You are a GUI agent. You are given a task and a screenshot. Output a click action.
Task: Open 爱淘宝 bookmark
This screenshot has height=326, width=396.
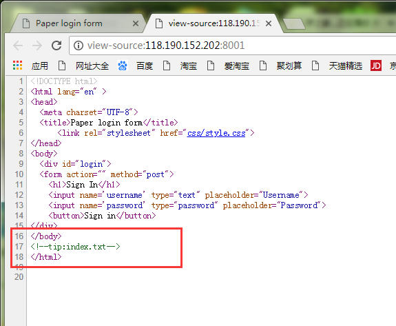coord(237,65)
